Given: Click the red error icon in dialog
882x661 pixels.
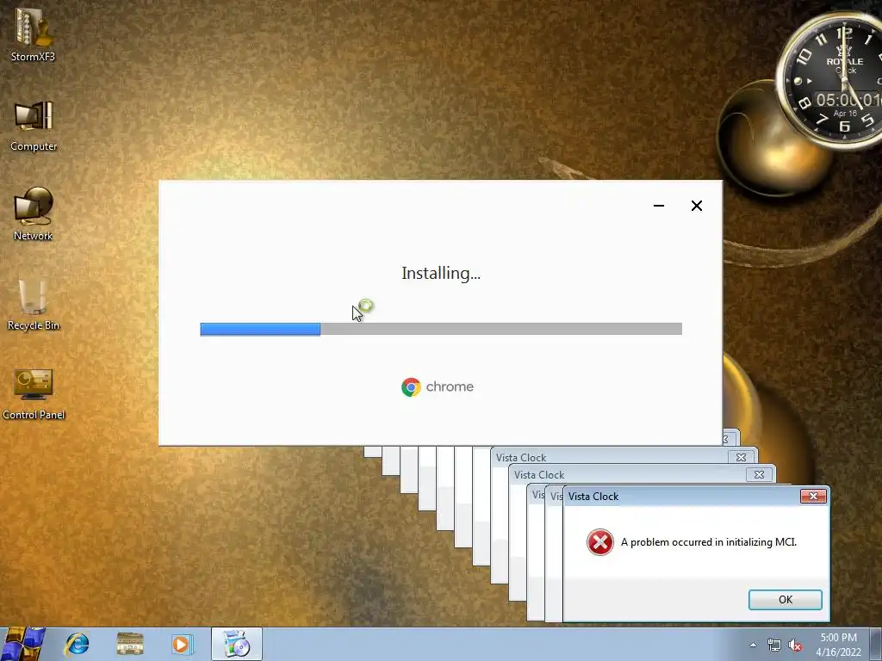Looking at the screenshot, I should 600,542.
